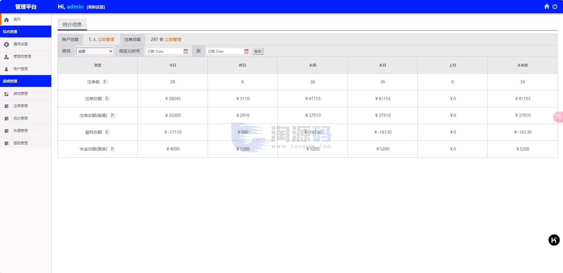The image size is (563, 273).
Task: Click the 自定义时间 label
Action: [129, 51]
